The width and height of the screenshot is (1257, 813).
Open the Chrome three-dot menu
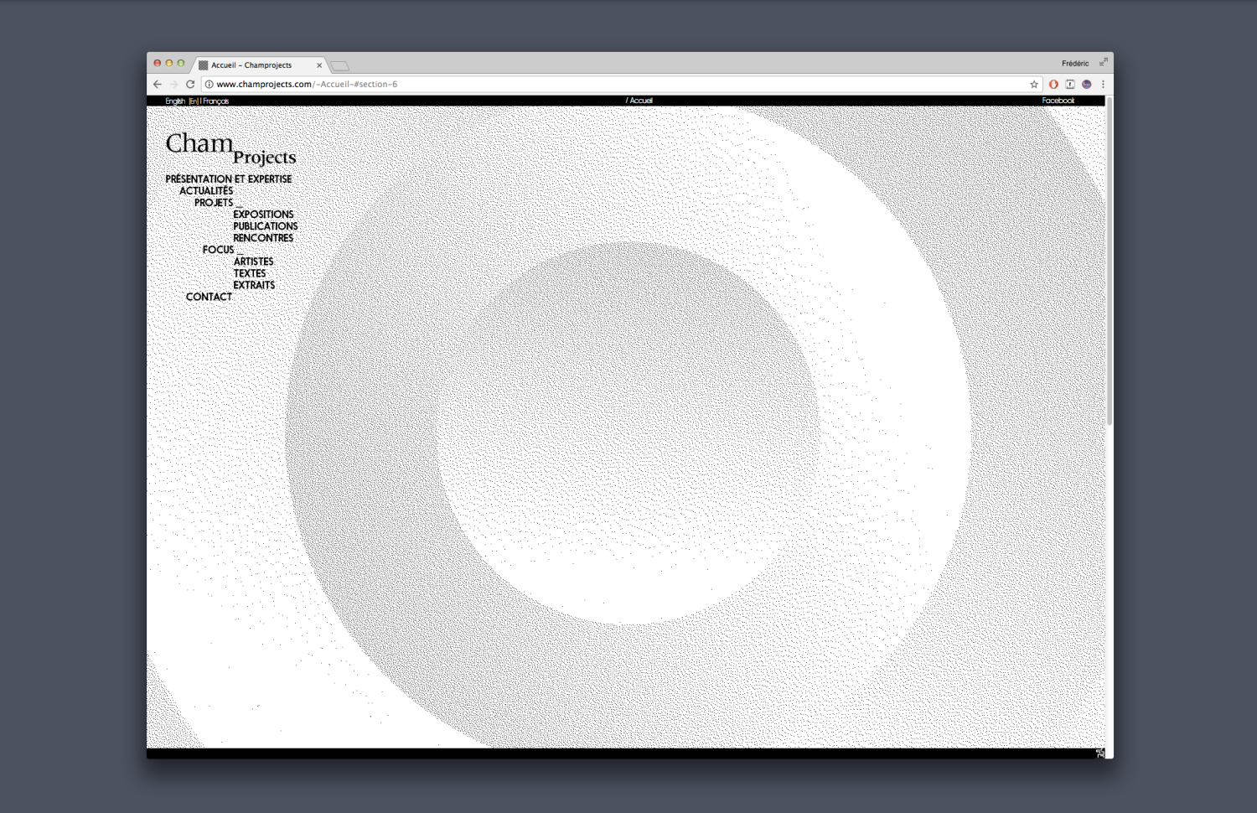[x=1103, y=84]
